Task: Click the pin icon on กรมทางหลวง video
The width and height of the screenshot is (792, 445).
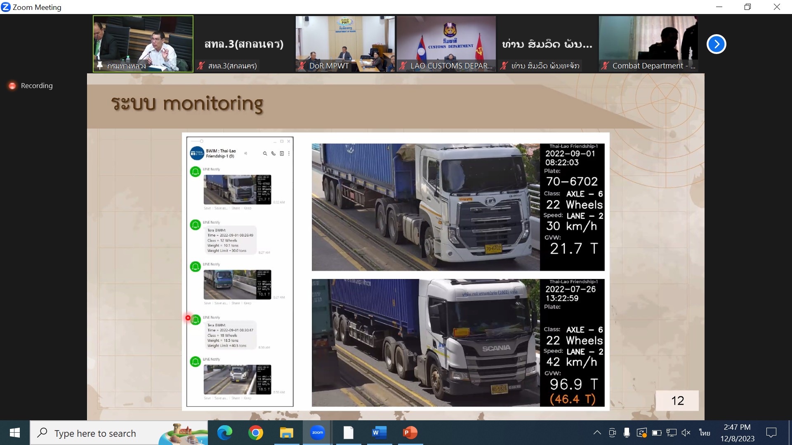Action: [100, 66]
